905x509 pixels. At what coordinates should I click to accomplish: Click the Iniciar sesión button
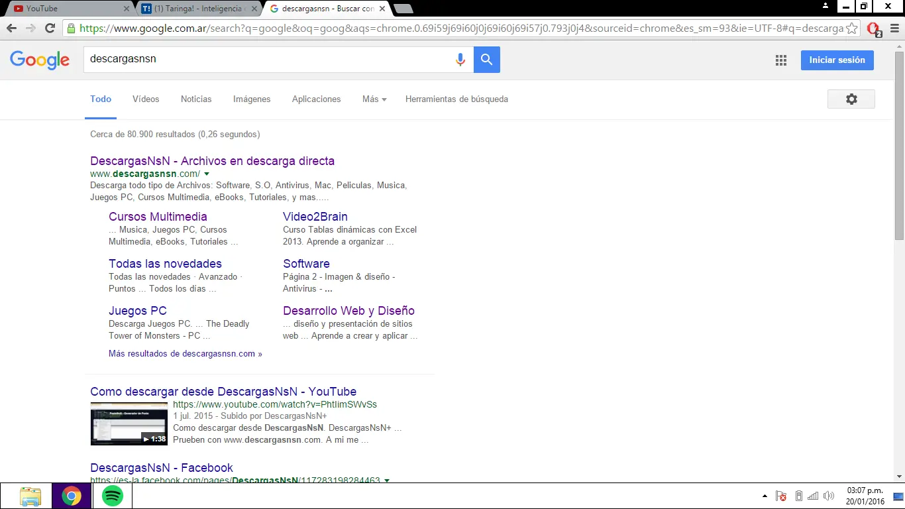click(837, 60)
